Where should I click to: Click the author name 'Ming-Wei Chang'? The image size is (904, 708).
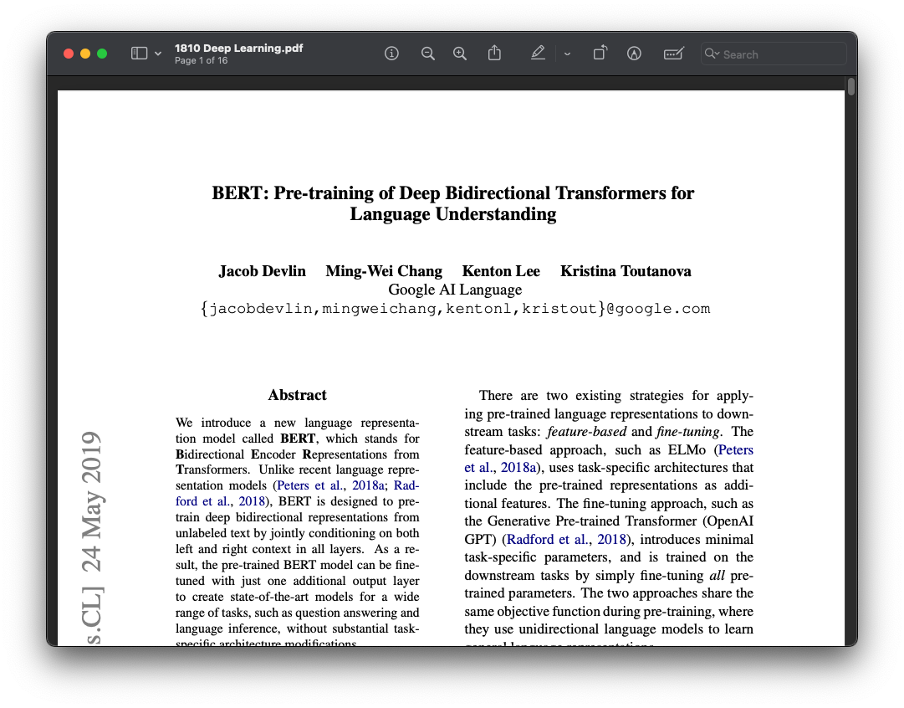coord(383,271)
